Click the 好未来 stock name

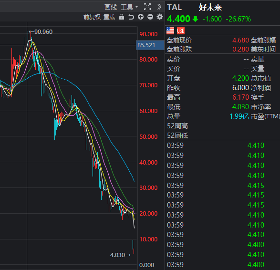210,8
